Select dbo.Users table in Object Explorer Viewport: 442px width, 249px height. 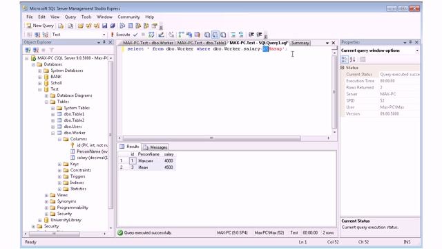point(73,127)
